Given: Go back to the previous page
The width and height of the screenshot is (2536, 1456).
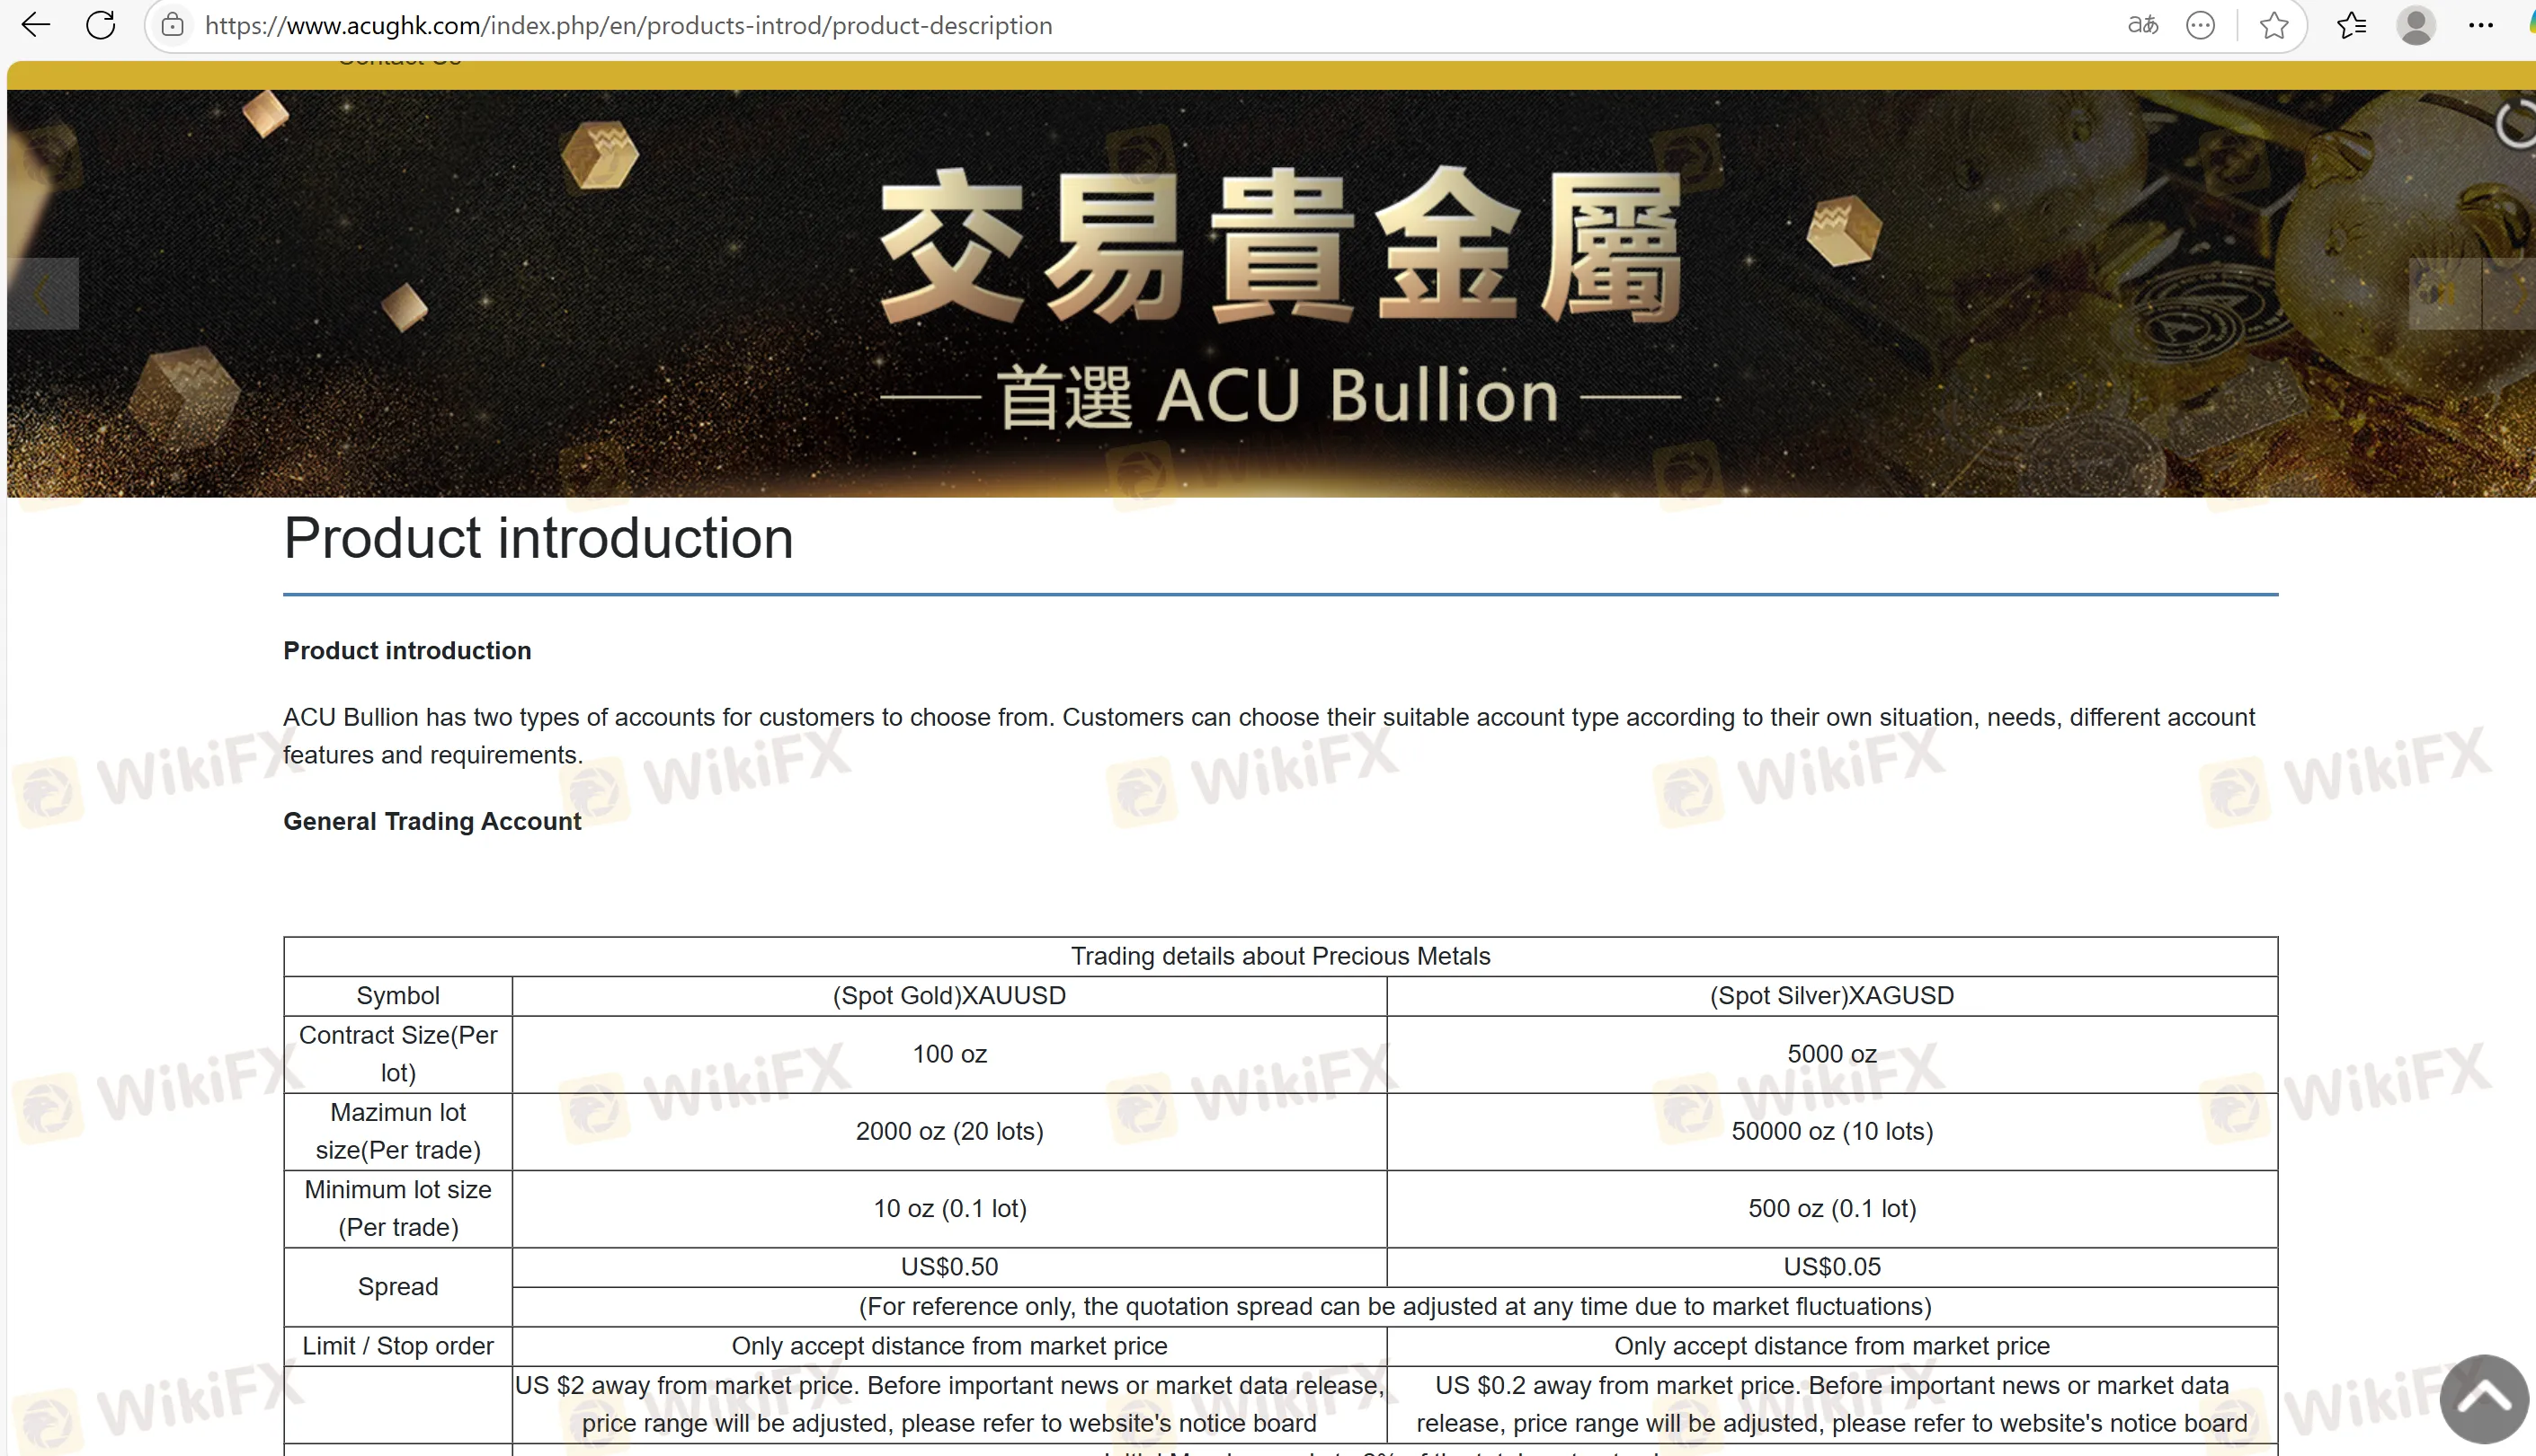Looking at the screenshot, I should [x=36, y=25].
